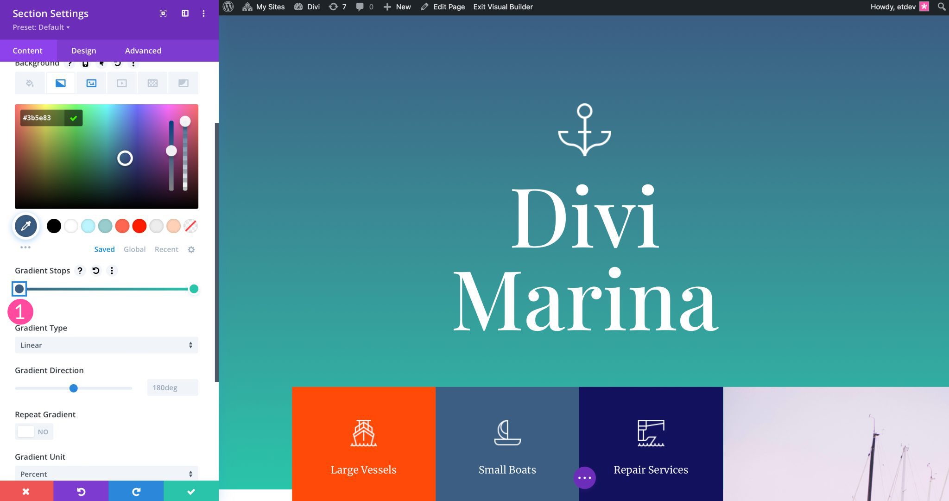The width and height of the screenshot is (949, 501).
Task: Save changes with the green check button
Action: (x=190, y=492)
